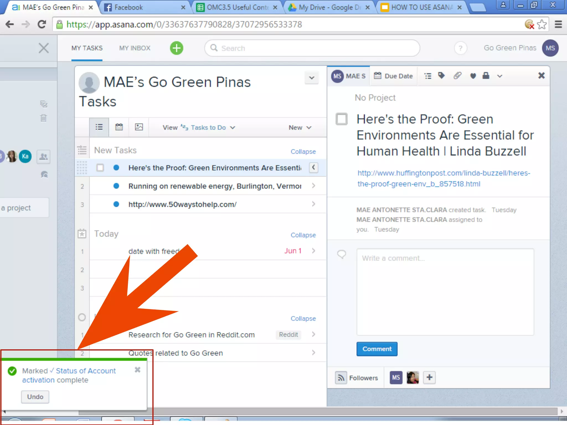
Task: Select the Facebook browser tab
Action: coord(144,7)
